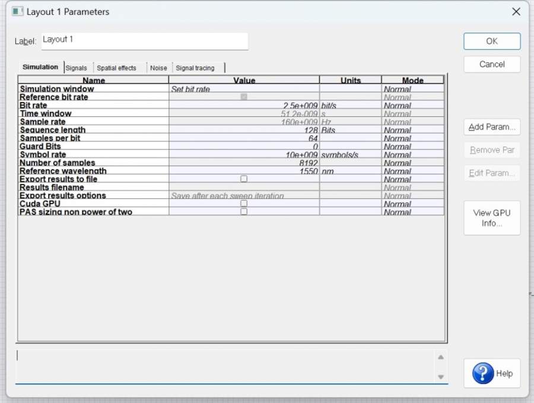
Task: Switch to the Signals tab
Action: point(76,68)
